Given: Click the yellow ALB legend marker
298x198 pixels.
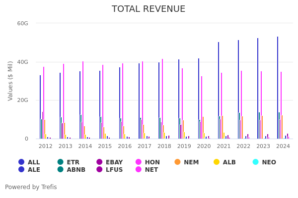Looking at the screenshot, I should (x=217, y=162).
